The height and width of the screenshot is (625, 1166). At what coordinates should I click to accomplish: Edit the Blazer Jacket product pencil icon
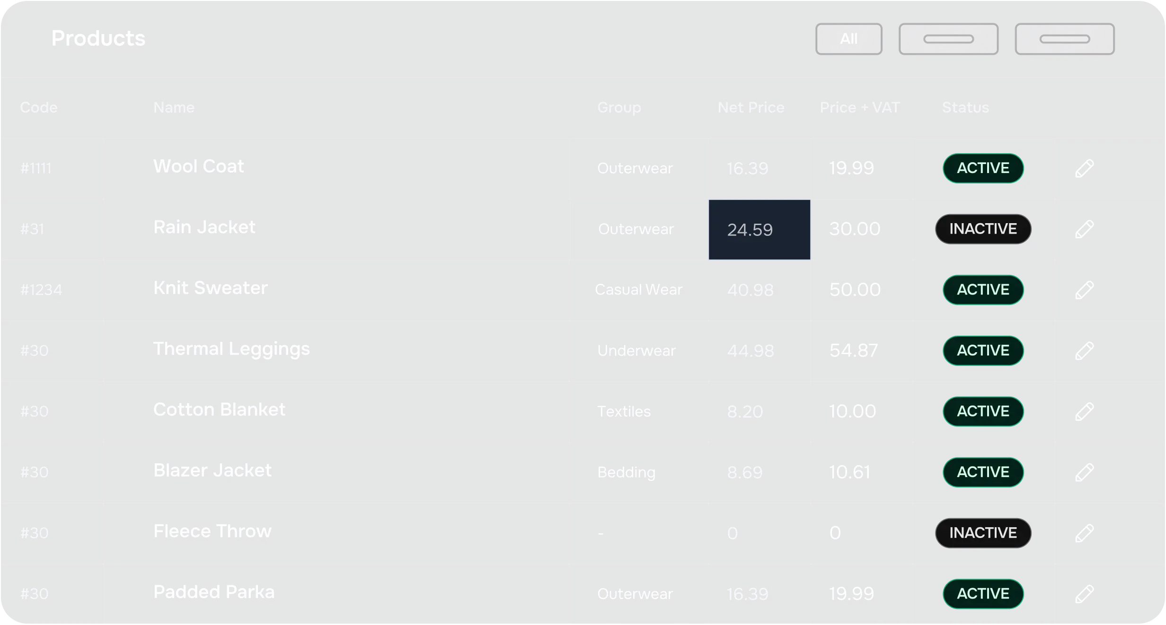1084,472
